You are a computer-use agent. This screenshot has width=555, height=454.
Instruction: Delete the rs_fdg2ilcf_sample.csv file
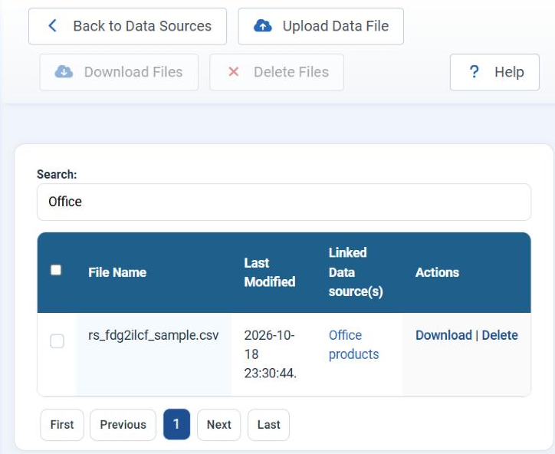point(500,335)
